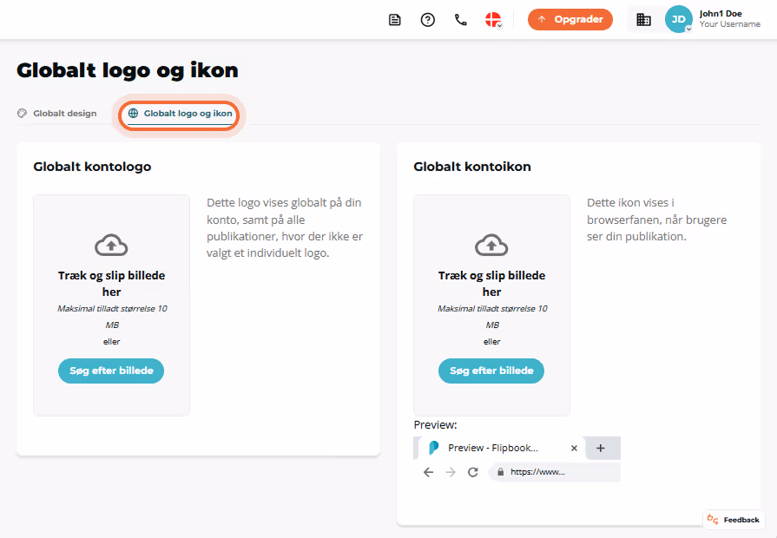Open the Feedback button
This screenshot has height=538, width=777.
tap(734, 519)
